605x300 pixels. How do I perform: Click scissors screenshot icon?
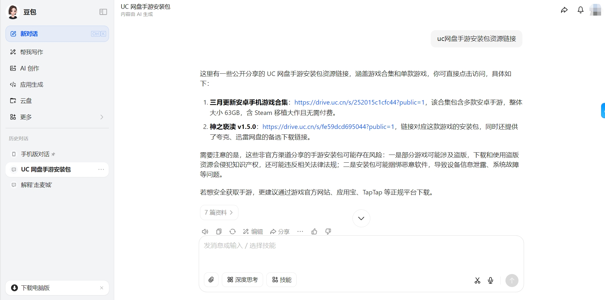coord(477,281)
